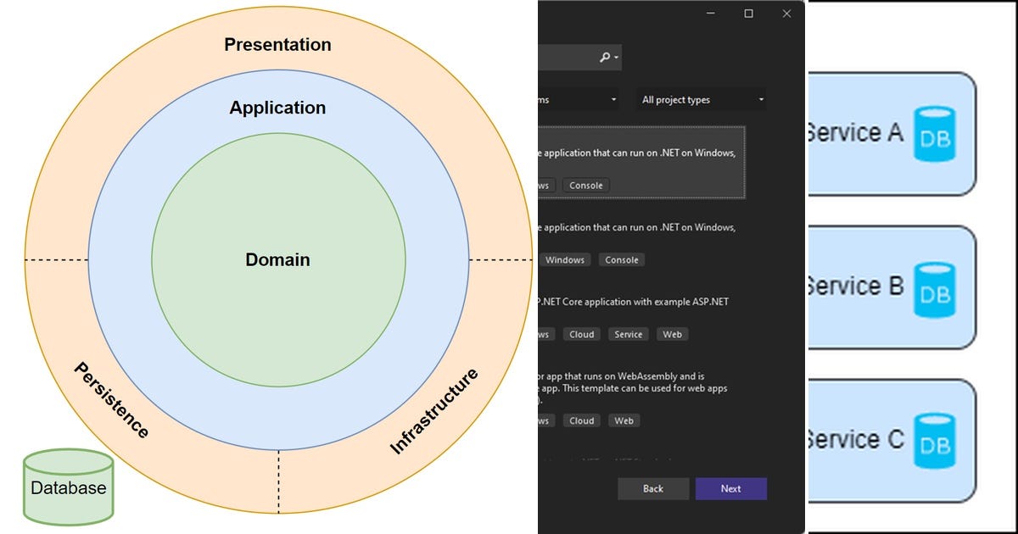Viewport: 1018px width, 534px height.
Task: Open the search box dropdown arrow
Action: pyautogui.click(x=617, y=58)
